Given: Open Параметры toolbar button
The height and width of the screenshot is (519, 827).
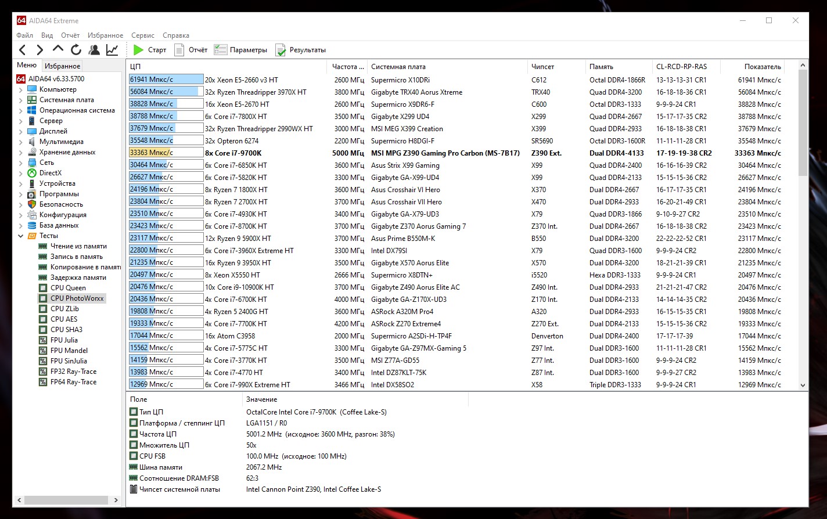Looking at the screenshot, I should (x=241, y=50).
